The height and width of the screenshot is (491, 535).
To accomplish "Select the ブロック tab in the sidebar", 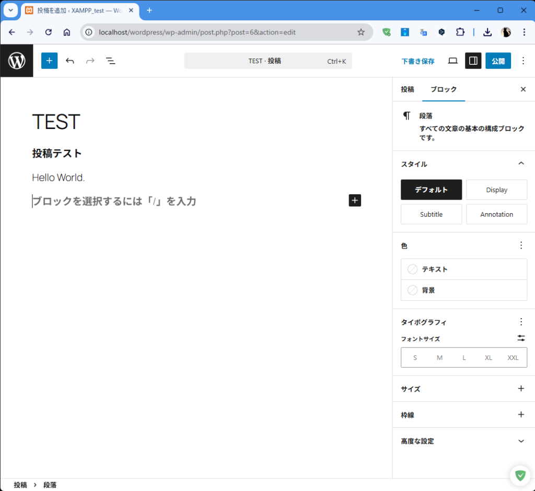I will point(443,89).
